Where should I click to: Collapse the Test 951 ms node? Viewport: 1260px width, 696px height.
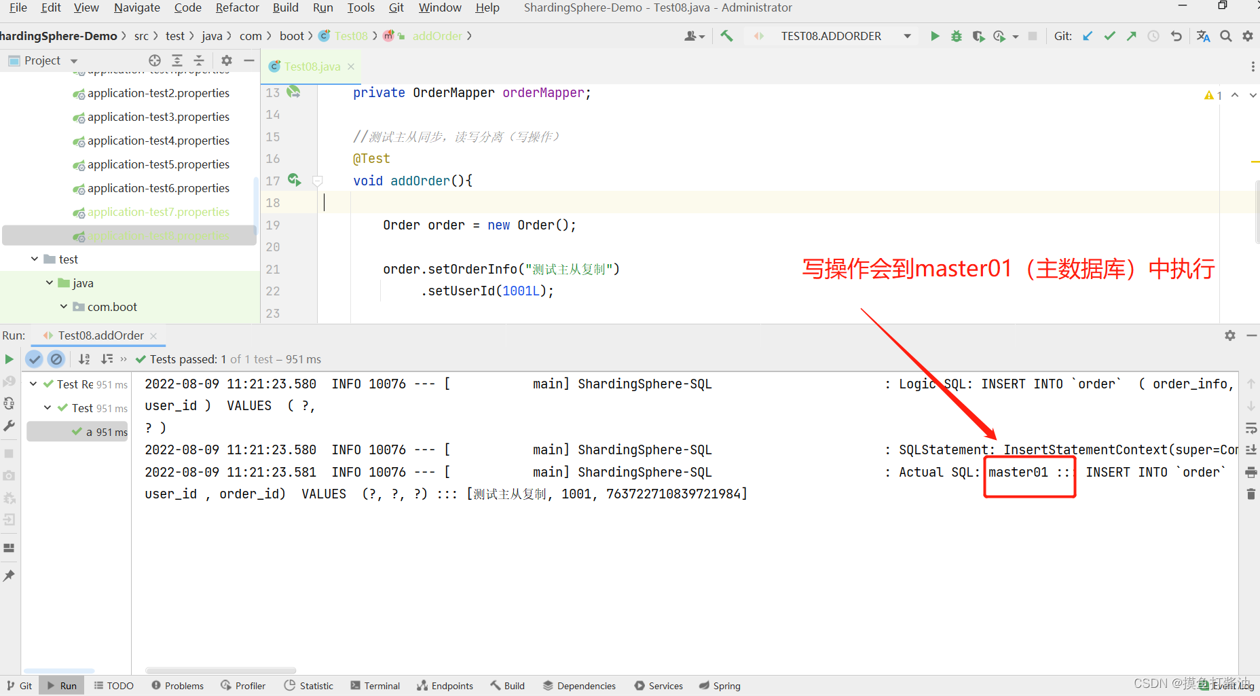pyautogui.click(x=48, y=407)
